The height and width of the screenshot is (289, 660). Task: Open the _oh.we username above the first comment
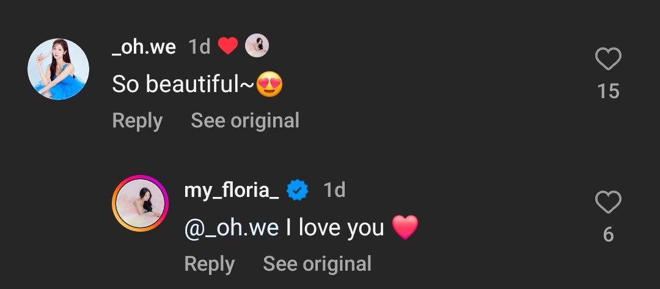tap(144, 47)
